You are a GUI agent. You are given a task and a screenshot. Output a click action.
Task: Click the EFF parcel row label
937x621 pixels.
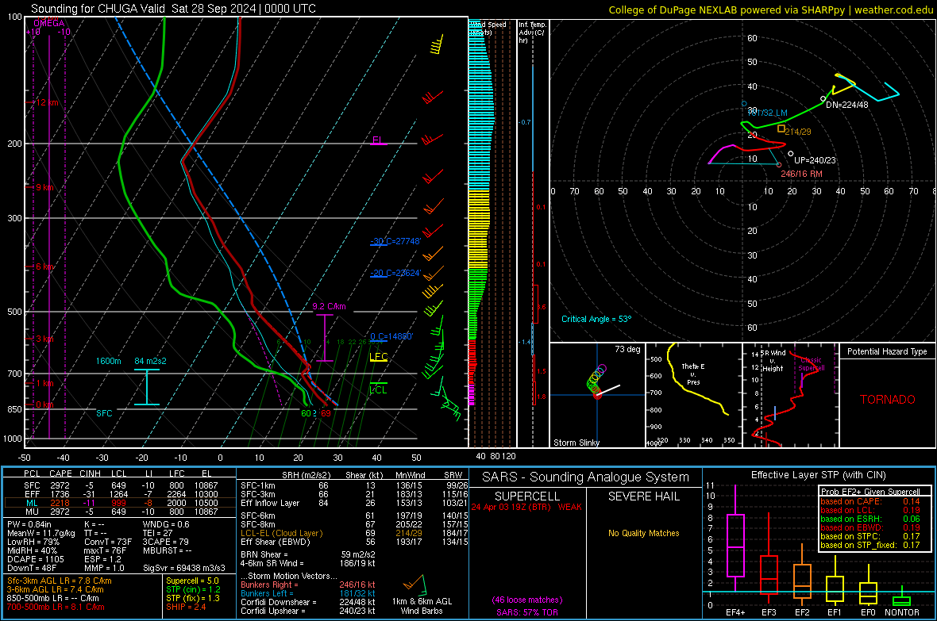coord(32,494)
